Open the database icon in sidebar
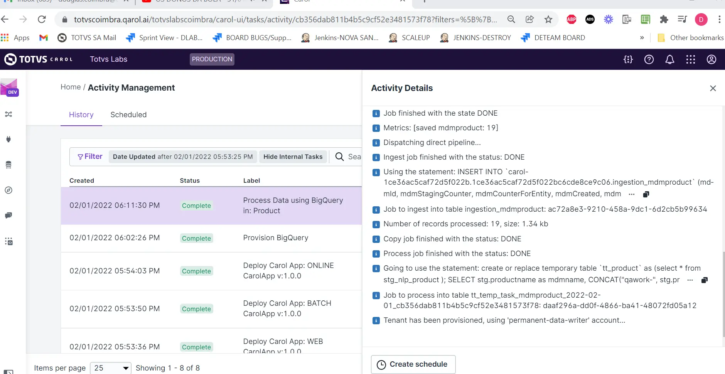Screen dimensions: 725x374 (x=8, y=165)
